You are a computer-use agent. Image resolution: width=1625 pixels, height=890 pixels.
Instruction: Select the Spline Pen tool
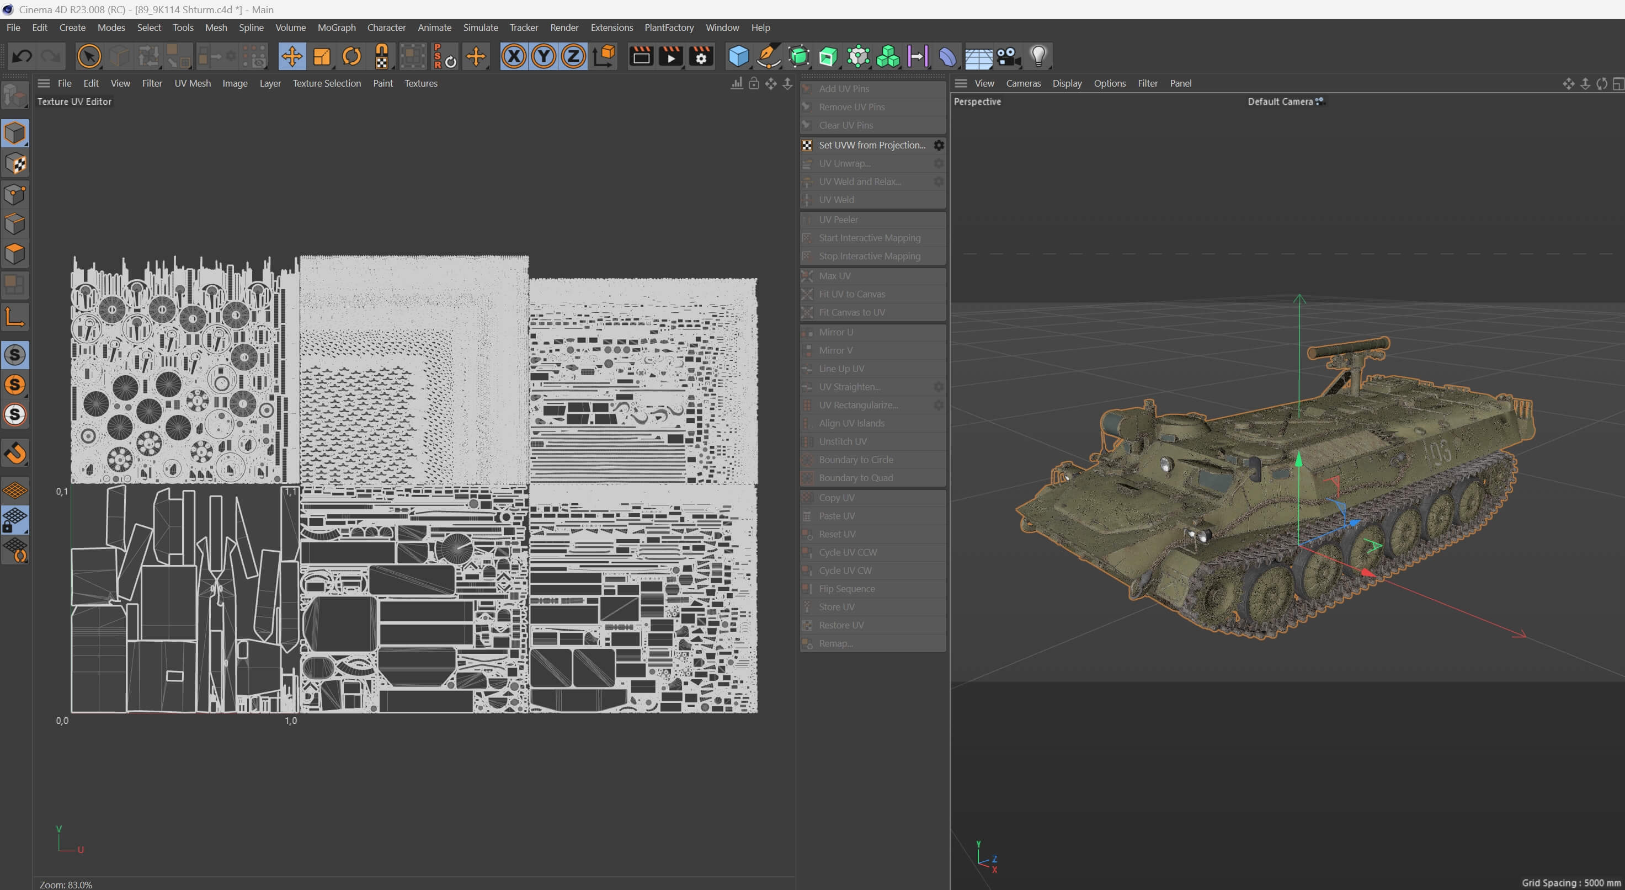coord(768,57)
